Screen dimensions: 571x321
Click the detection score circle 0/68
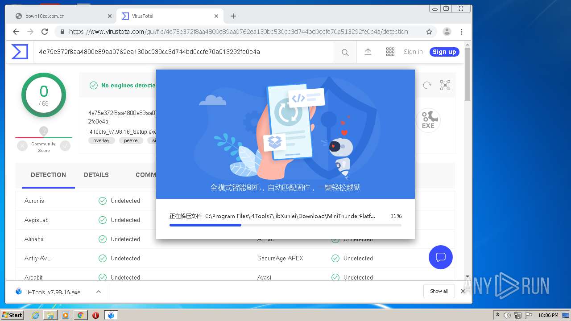coord(44,95)
